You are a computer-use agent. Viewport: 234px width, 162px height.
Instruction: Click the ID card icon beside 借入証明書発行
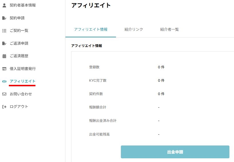tap(4, 69)
